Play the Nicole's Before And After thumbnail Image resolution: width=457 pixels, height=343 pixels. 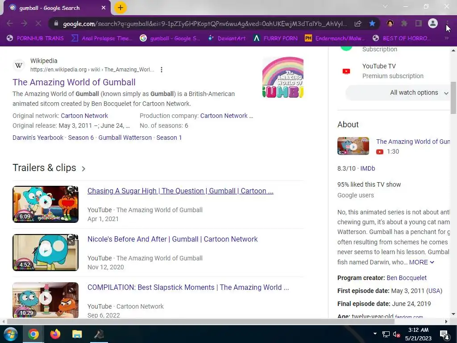pyautogui.click(x=46, y=253)
